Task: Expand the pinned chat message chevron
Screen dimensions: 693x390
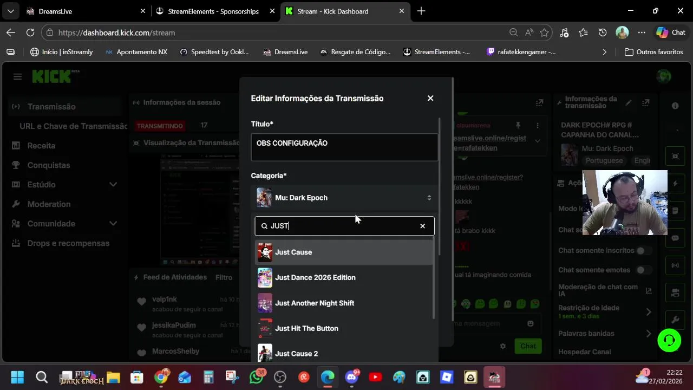Action: pos(538,141)
